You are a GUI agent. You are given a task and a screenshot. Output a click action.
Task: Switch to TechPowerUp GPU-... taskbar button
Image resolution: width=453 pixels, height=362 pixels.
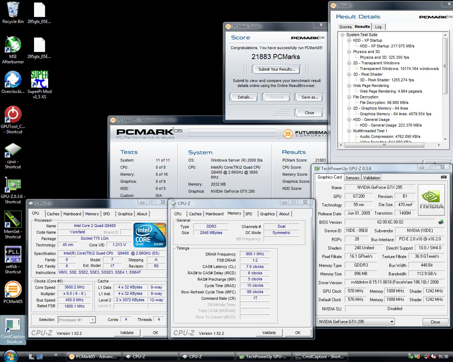click(264, 357)
